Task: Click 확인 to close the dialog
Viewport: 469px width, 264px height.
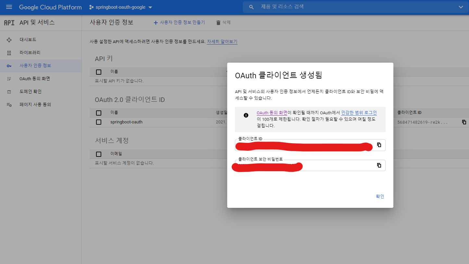Action: [x=380, y=196]
